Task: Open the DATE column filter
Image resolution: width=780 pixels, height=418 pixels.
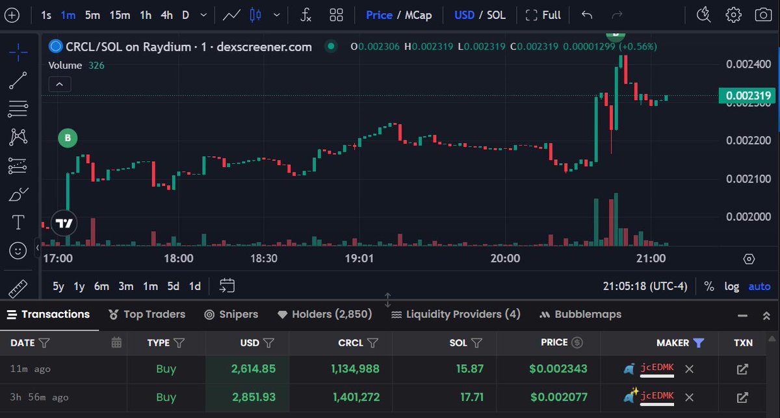Action: (44, 343)
